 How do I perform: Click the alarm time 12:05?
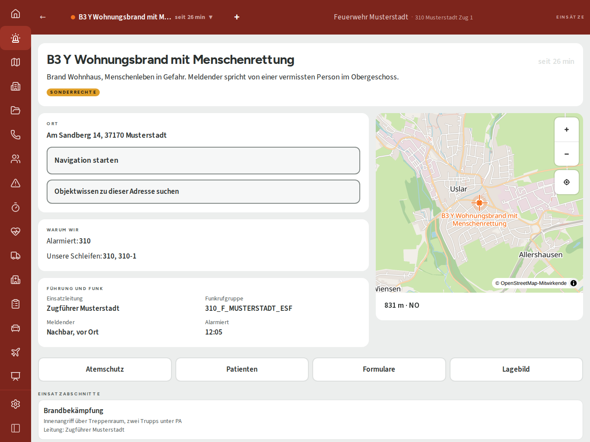[x=214, y=332]
